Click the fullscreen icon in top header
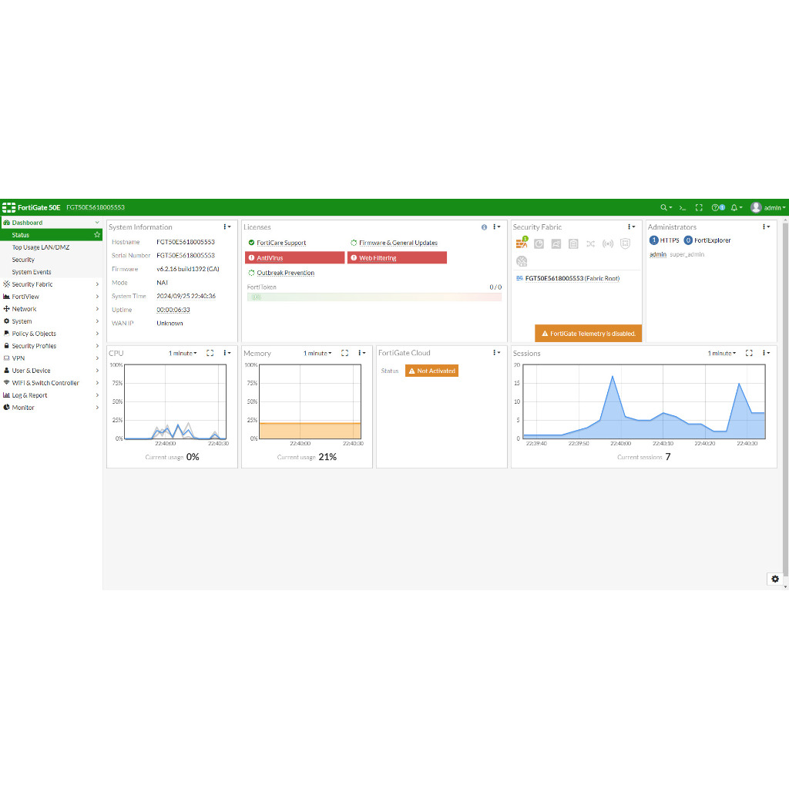 pos(699,207)
